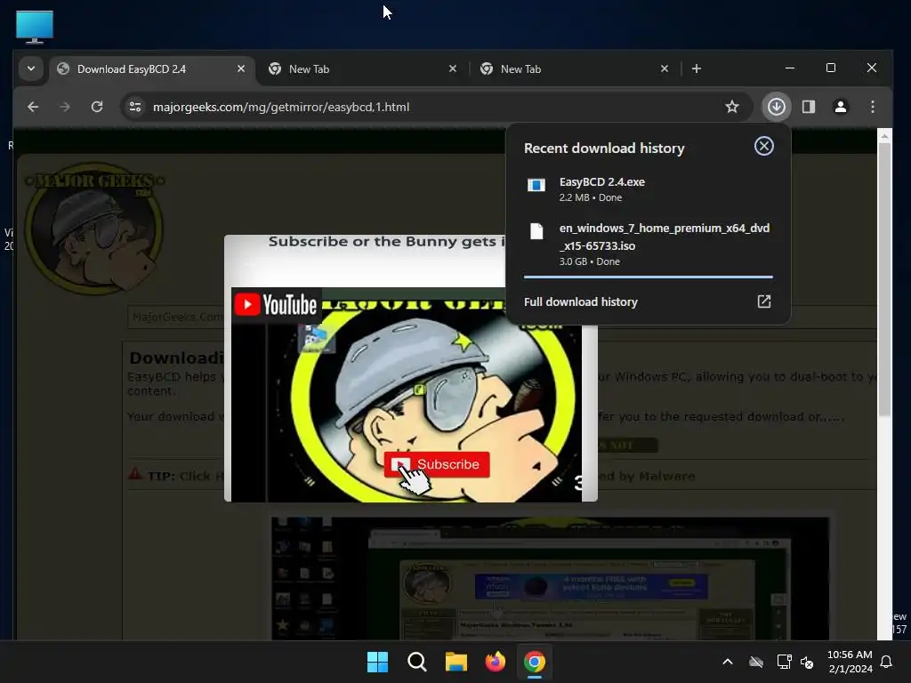Open File Explorer from taskbar

(x=456, y=662)
